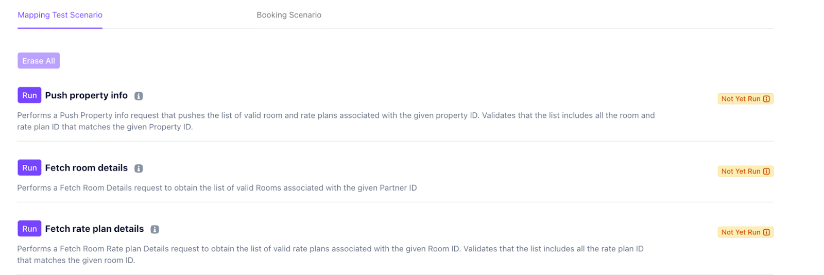Click Not Yet Run label for Fetch room details
The image size is (824, 275).
741,171
